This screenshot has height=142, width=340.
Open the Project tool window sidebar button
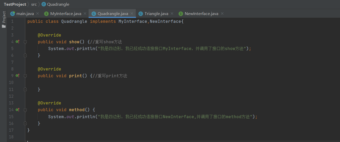[x=4, y=17]
